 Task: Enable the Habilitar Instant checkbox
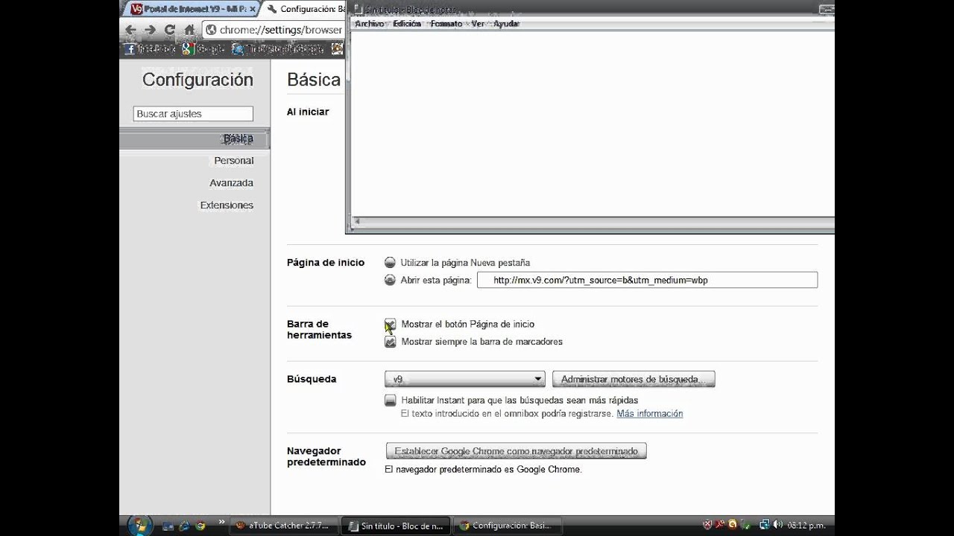click(x=390, y=401)
